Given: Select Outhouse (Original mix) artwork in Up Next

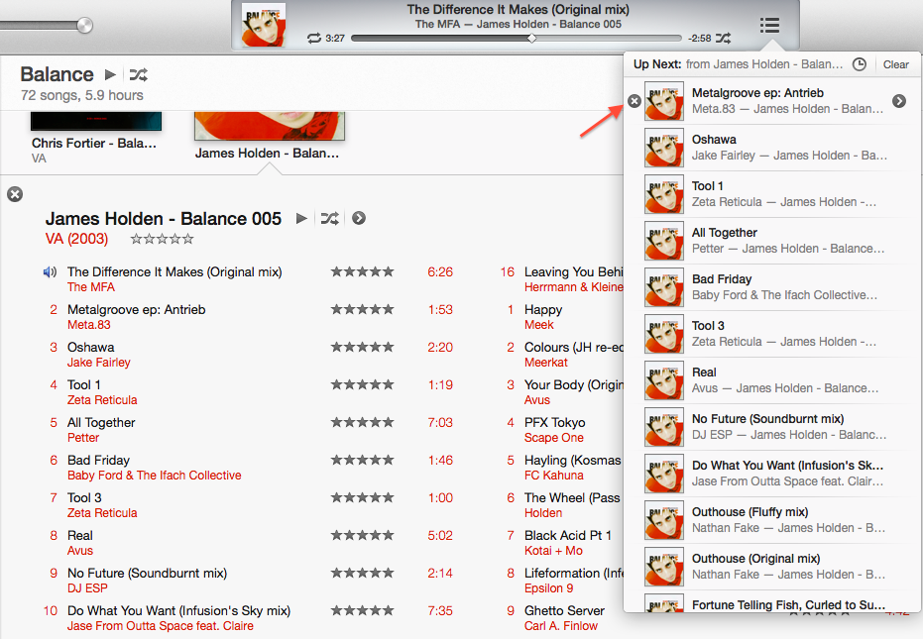Looking at the screenshot, I should coord(664,566).
